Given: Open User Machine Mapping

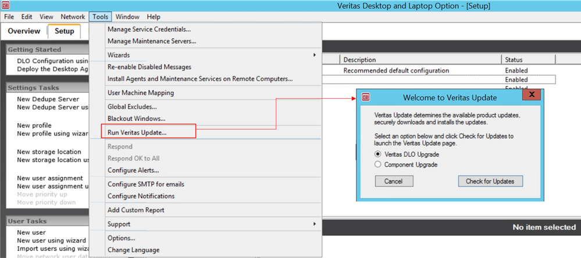Looking at the screenshot, I should (x=140, y=92).
